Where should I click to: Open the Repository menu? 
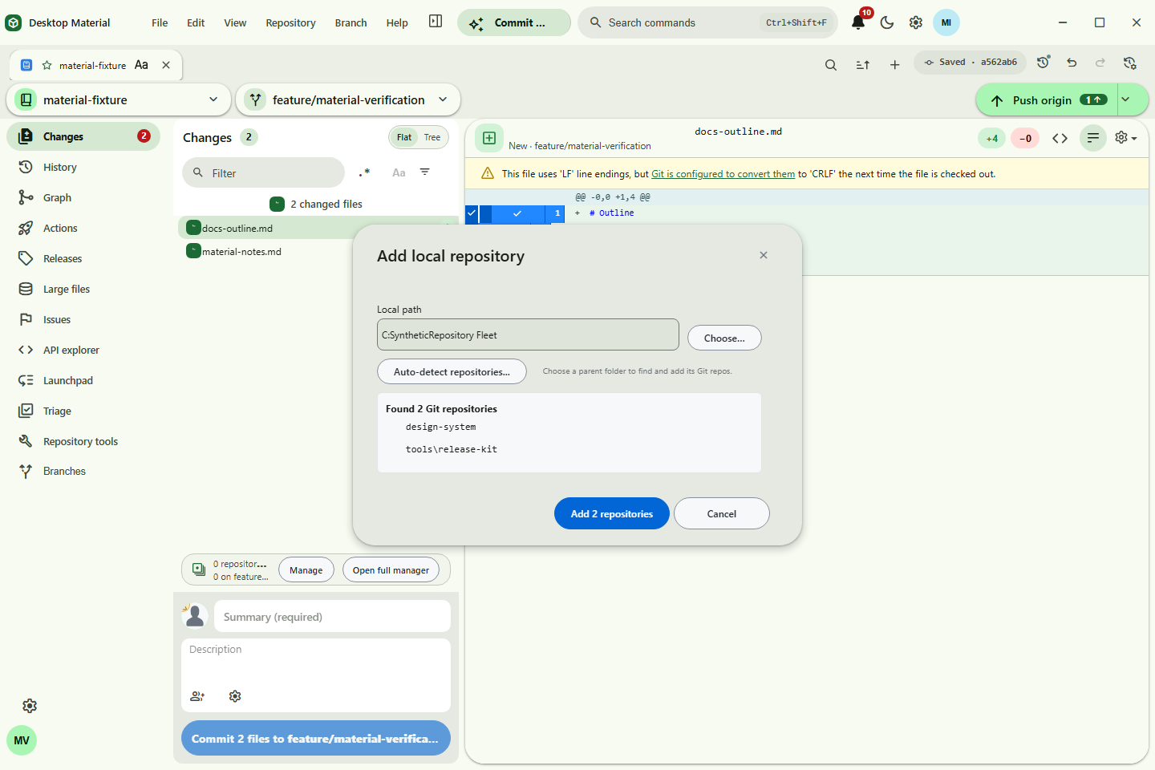coord(290,22)
